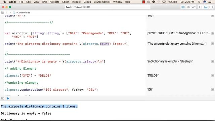The width and height of the screenshot is (215, 121).
Task: Open the Debug menu
Action: click(x=87, y=2)
